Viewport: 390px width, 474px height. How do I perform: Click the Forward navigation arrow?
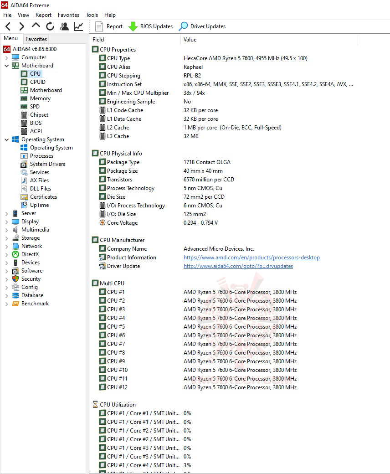point(21,26)
